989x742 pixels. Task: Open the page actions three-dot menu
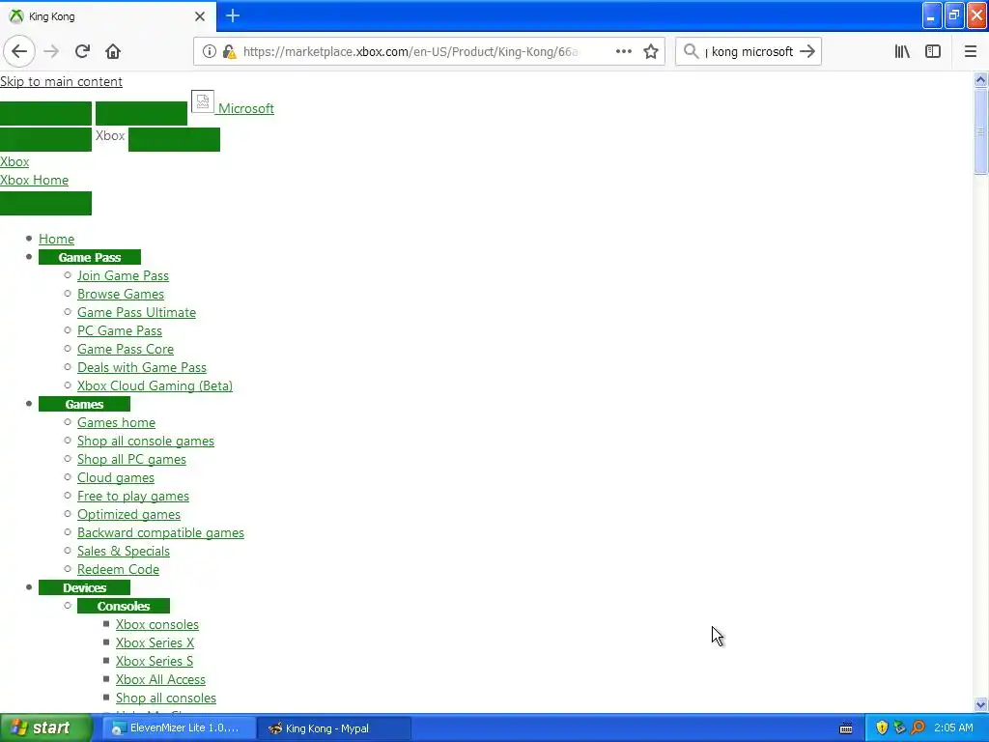(x=623, y=52)
